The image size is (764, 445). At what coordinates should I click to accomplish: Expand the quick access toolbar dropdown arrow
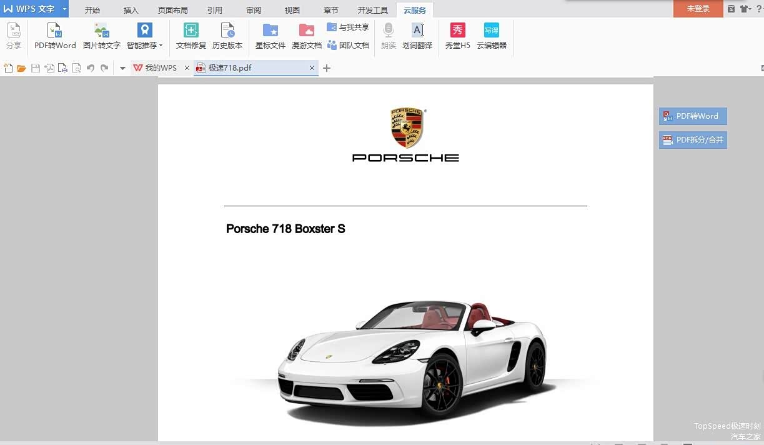[x=122, y=68]
